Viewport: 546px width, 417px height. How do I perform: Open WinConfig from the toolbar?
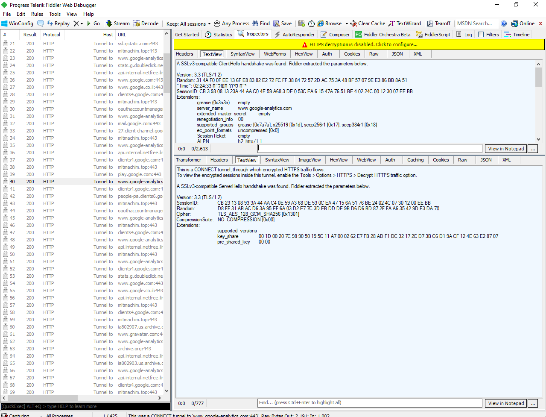pos(17,23)
